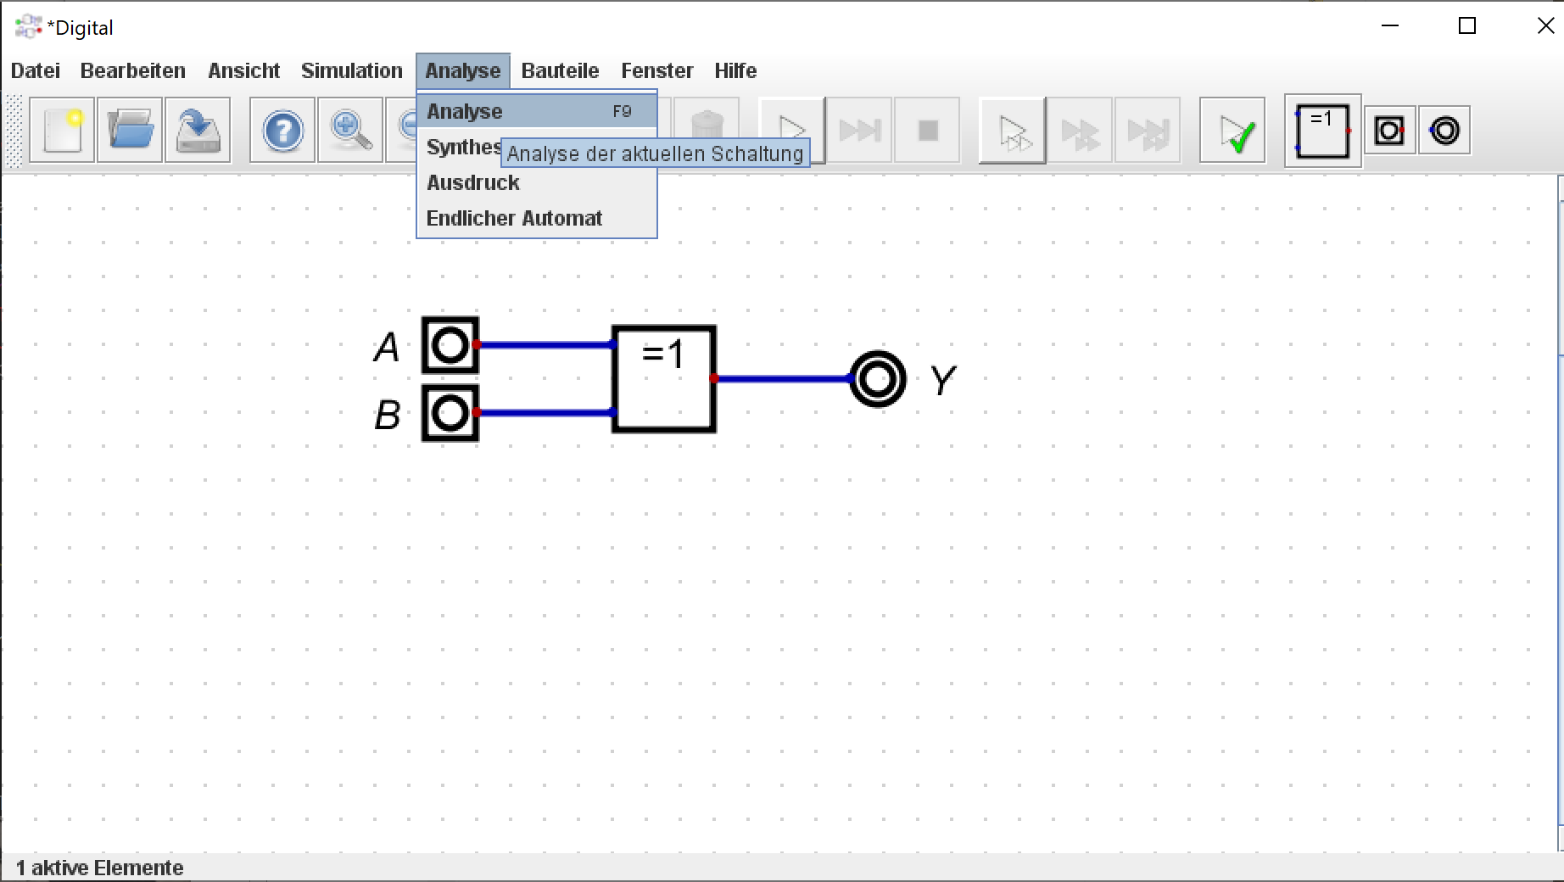This screenshot has width=1564, height=882.
Task: Close the open Analyse menu header
Action: click(463, 70)
